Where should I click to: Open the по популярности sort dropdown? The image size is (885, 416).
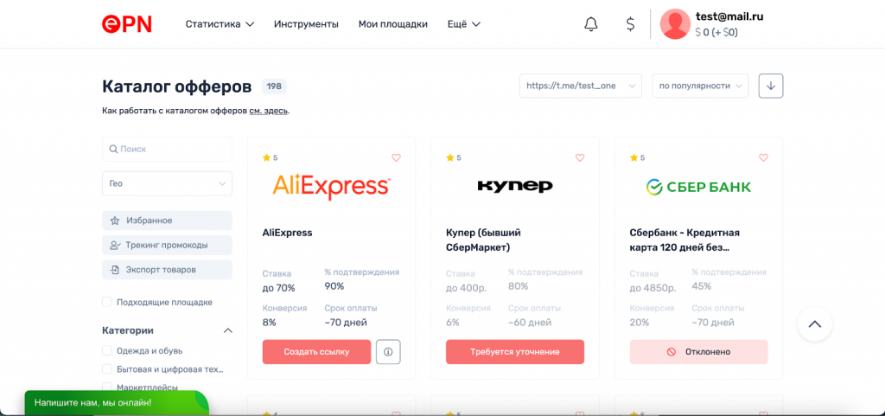(x=700, y=86)
